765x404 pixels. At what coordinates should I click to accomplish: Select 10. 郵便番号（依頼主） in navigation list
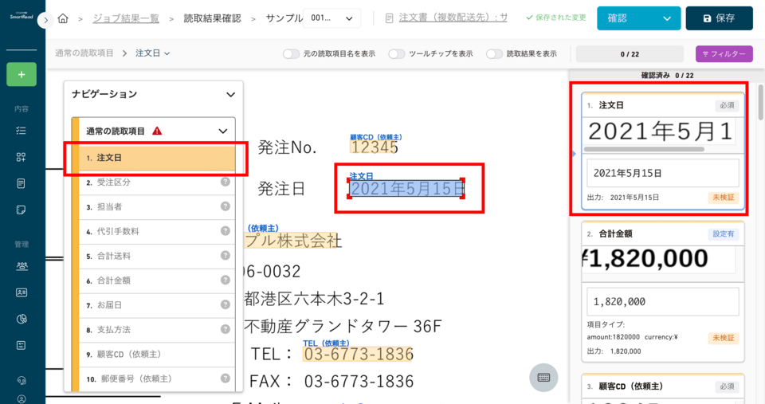pyautogui.click(x=157, y=379)
